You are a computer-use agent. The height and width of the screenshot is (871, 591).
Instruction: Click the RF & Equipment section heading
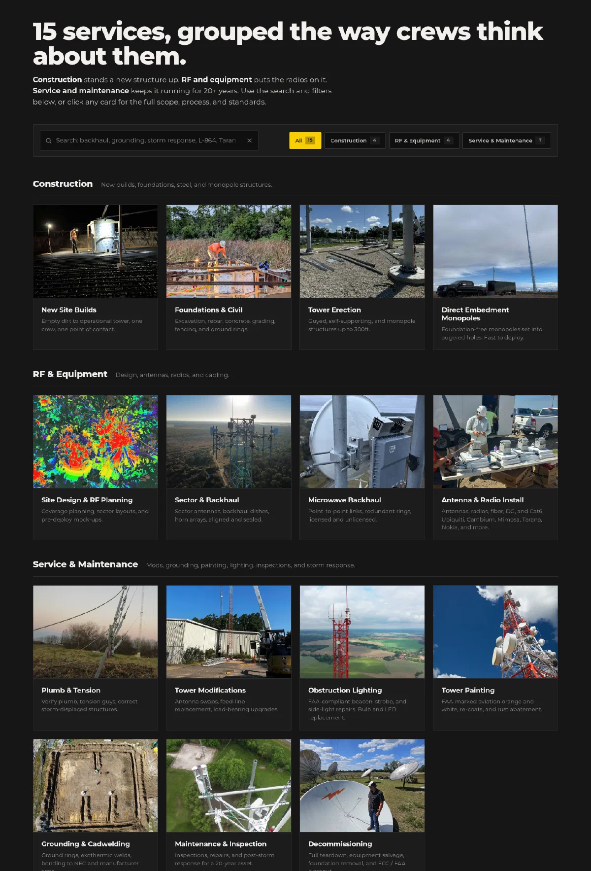coord(70,374)
